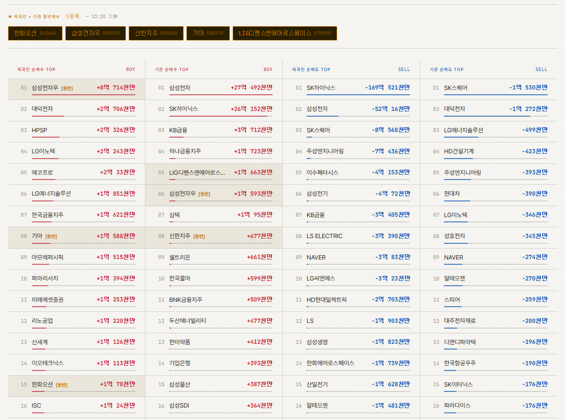565x420 pixels.
Task: Click the 외국인 순매수 TOP column header
Action: pos(36,70)
